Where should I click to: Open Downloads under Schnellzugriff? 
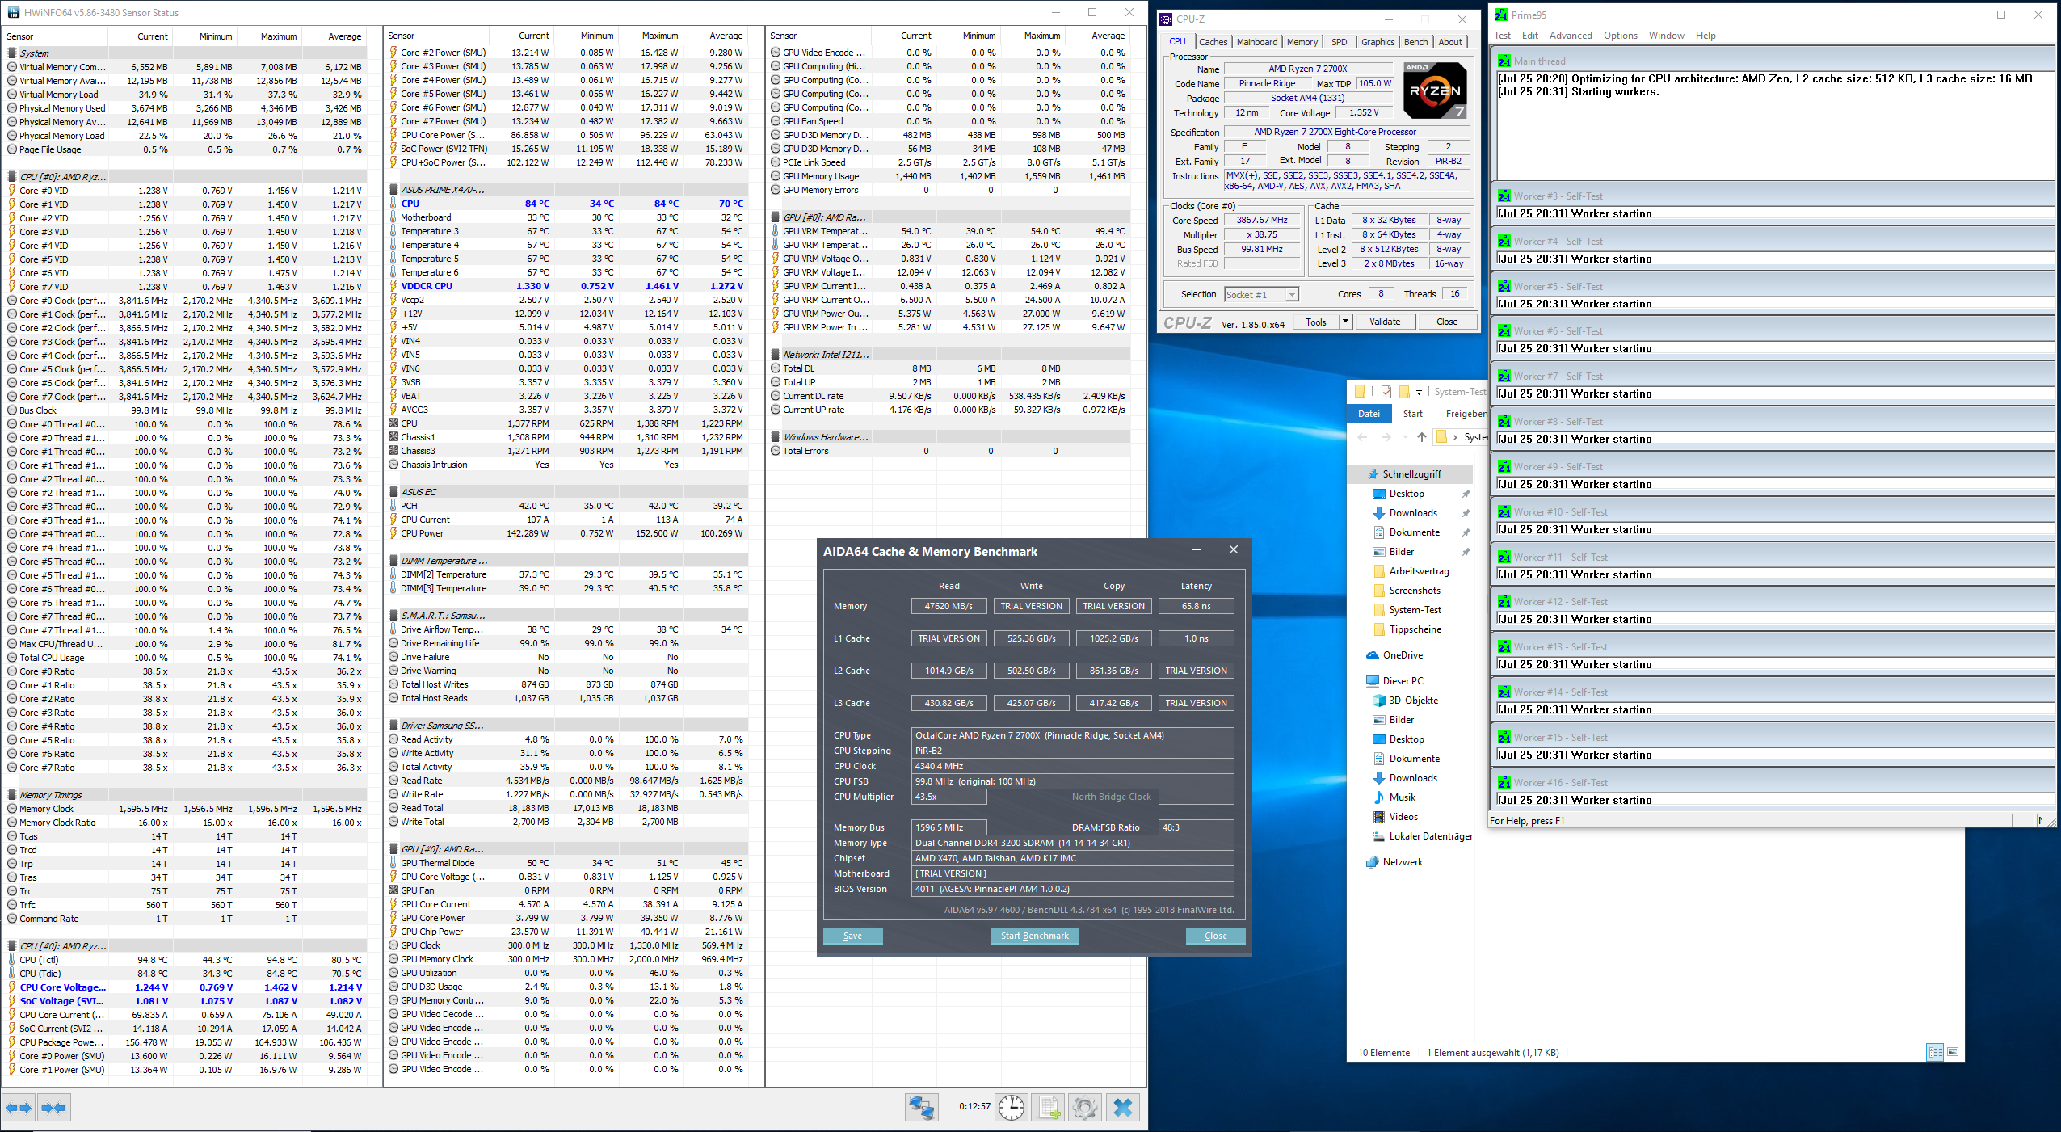[x=1412, y=513]
